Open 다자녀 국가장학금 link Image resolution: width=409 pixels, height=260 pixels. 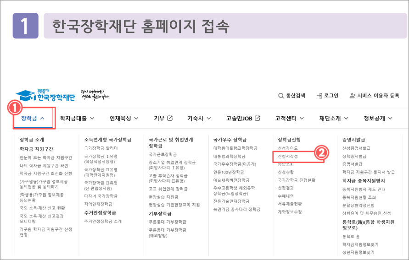[x=101, y=196]
